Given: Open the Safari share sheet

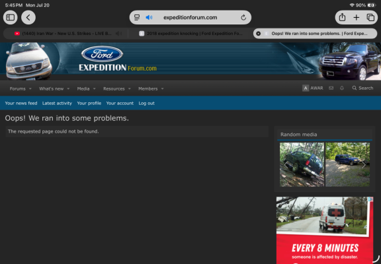Looking at the screenshot, I should pos(342,17).
